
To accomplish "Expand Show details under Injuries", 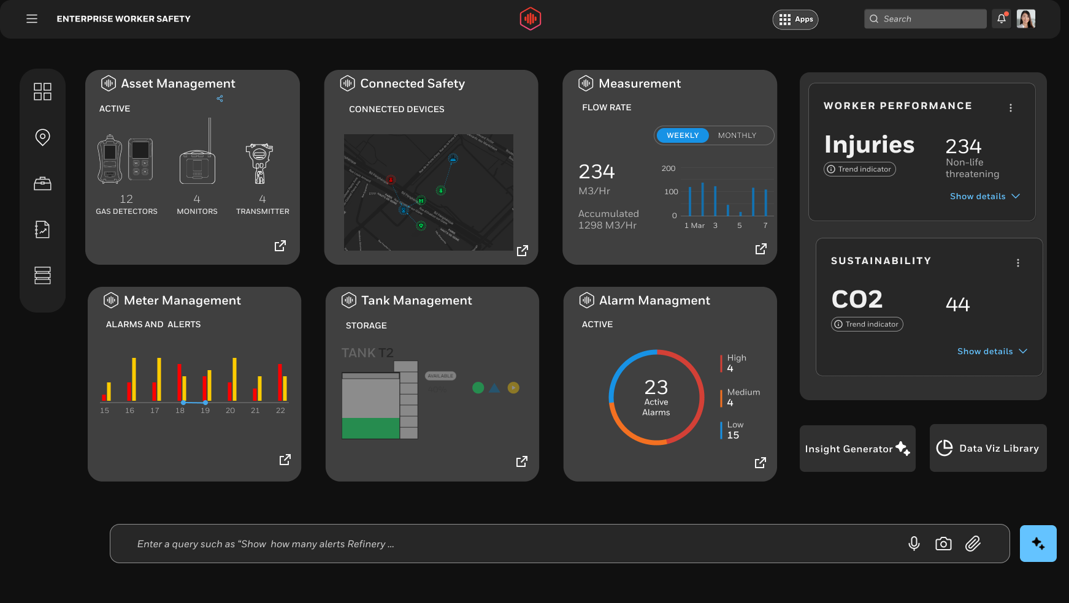I will [984, 196].
